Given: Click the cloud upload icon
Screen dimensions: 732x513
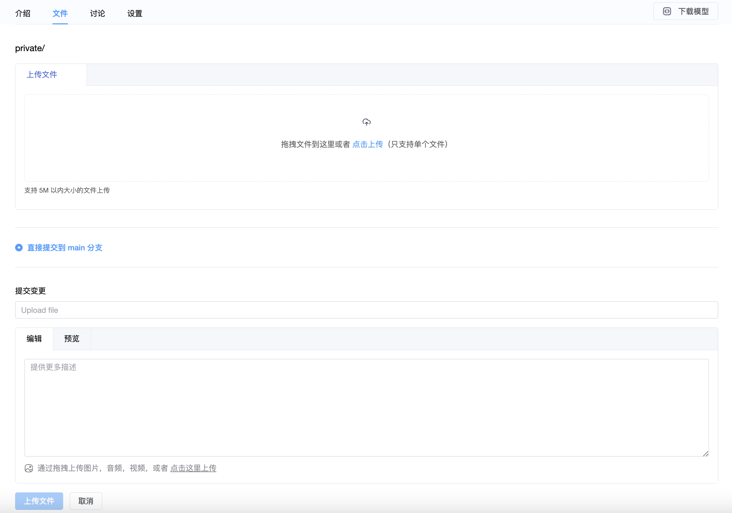Looking at the screenshot, I should [366, 122].
